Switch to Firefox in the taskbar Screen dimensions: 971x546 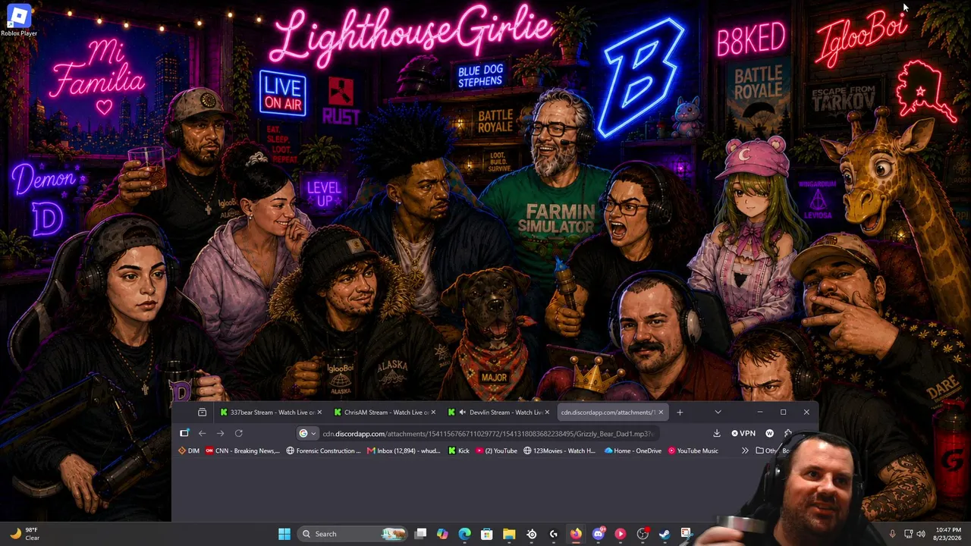click(576, 534)
